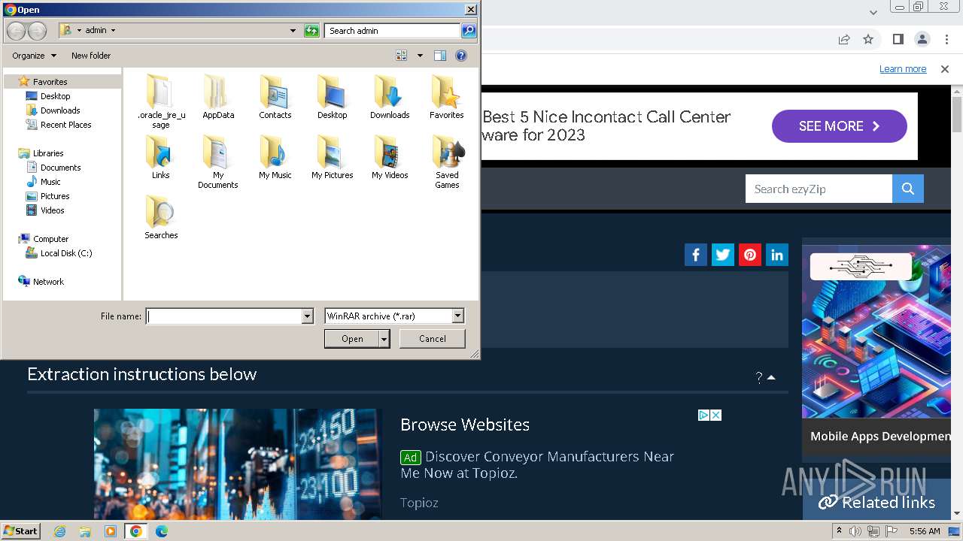963x541 pixels.
Task: Open the My Music folder
Action: 275,157
